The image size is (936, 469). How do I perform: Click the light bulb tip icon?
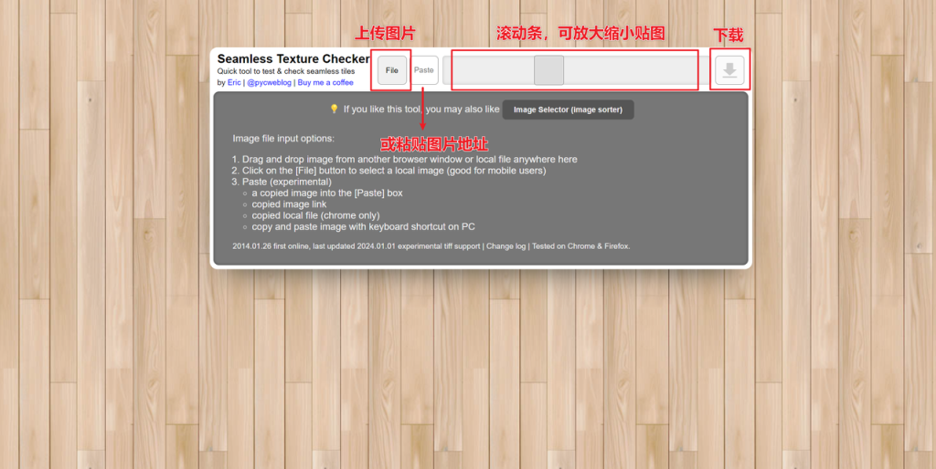pyautogui.click(x=335, y=109)
